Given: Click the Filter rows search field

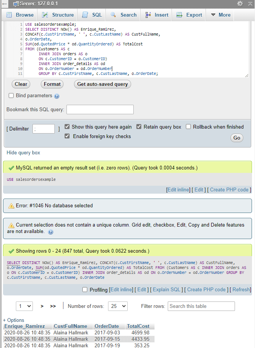Looking at the screenshot, I should pyautogui.click(x=201, y=306).
